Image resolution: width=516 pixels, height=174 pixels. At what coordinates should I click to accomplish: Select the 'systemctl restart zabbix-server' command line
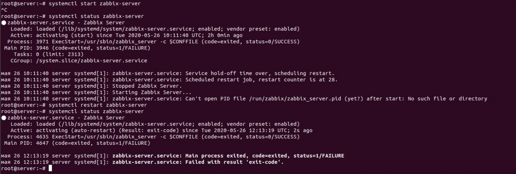pyautogui.click(x=98, y=105)
